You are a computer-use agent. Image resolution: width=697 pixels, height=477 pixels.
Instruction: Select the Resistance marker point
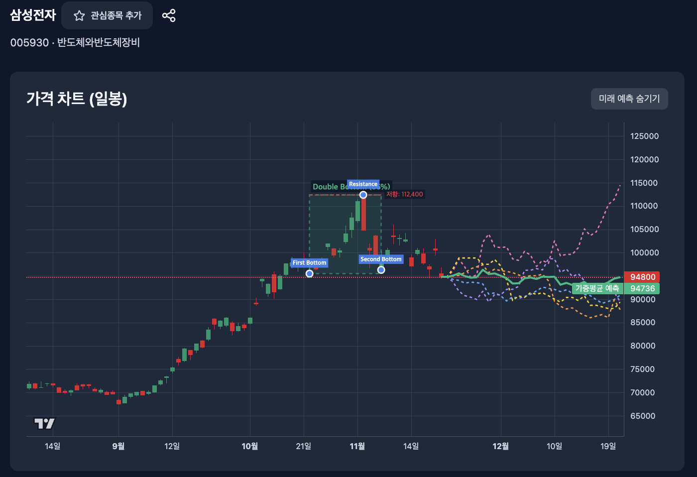363,195
